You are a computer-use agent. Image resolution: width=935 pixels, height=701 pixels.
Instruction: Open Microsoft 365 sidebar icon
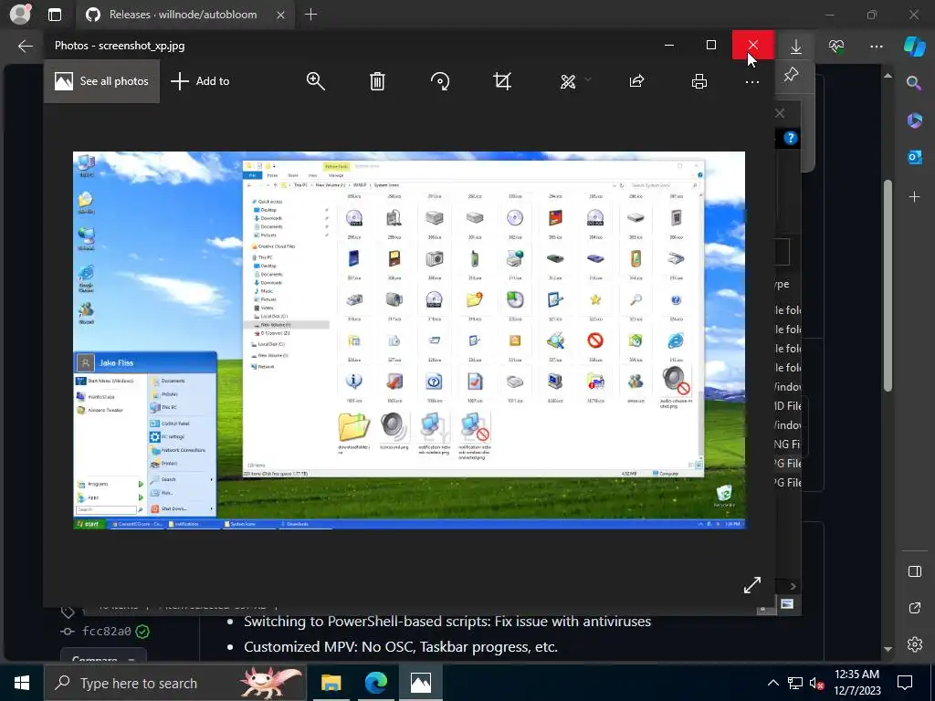914,120
